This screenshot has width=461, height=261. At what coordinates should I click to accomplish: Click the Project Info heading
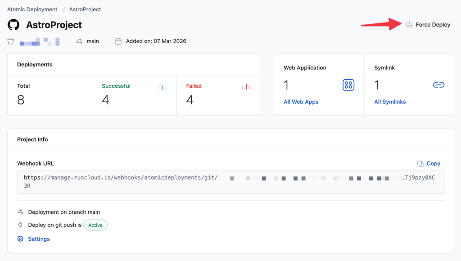[x=32, y=139]
